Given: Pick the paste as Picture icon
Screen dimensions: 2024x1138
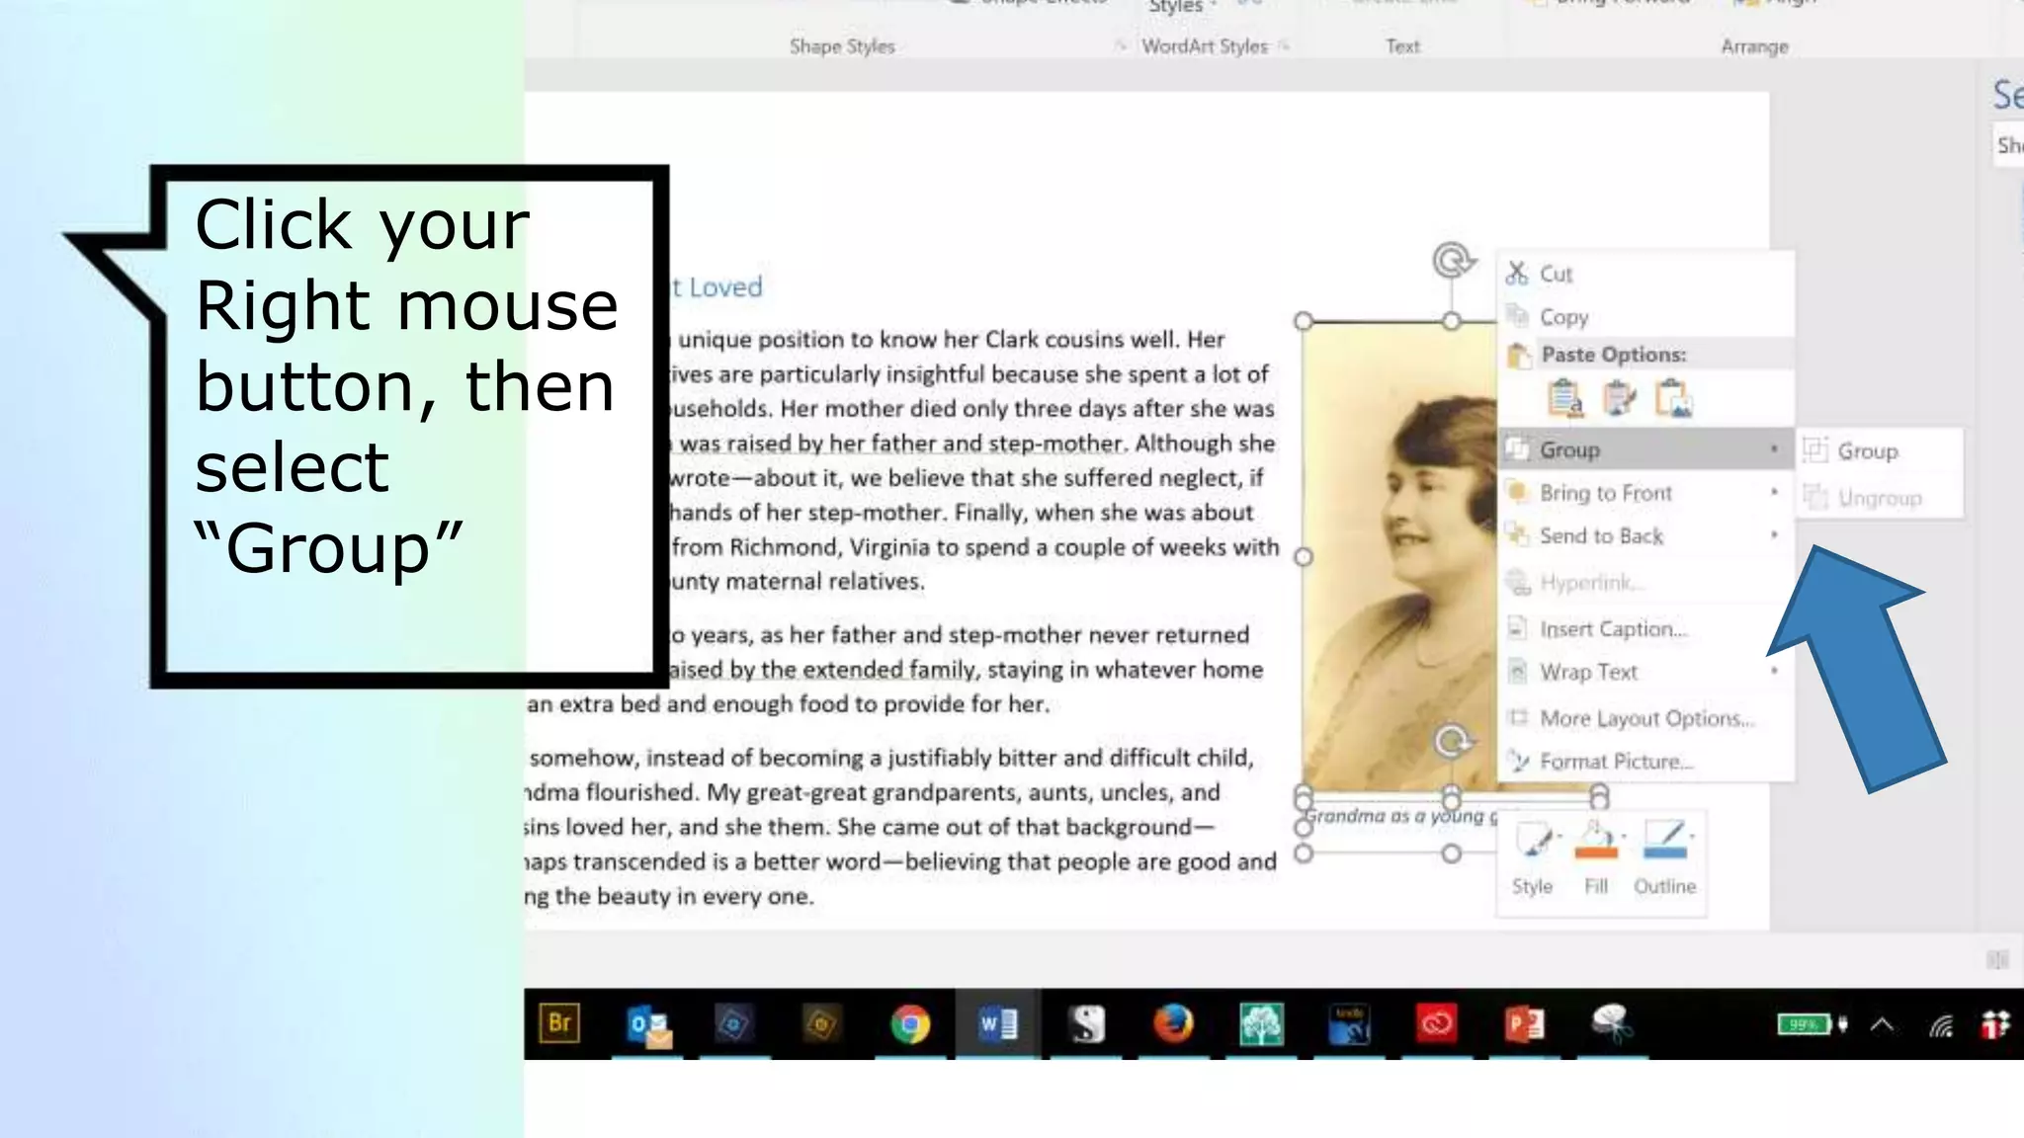Looking at the screenshot, I should click(x=1673, y=399).
